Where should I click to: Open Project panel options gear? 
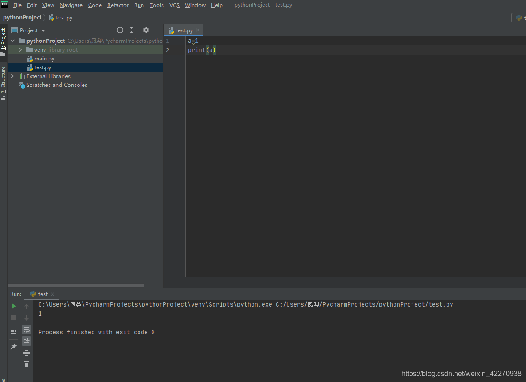[x=146, y=30]
